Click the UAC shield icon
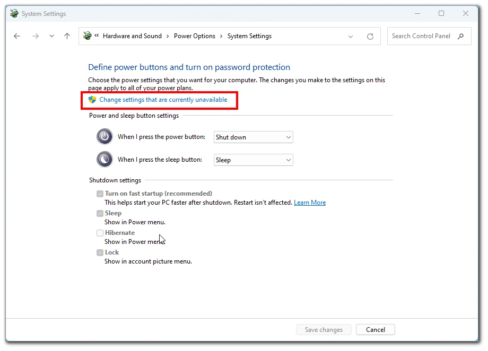Image resolution: width=488 pixels, height=351 pixels. click(x=92, y=100)
